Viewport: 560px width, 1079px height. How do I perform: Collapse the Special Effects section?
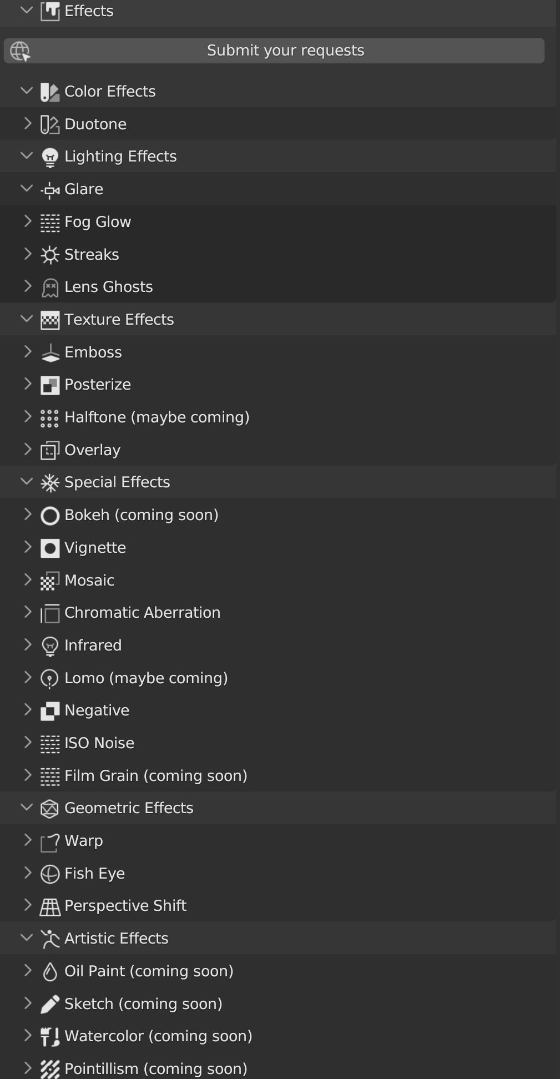[x=27, y=481]
